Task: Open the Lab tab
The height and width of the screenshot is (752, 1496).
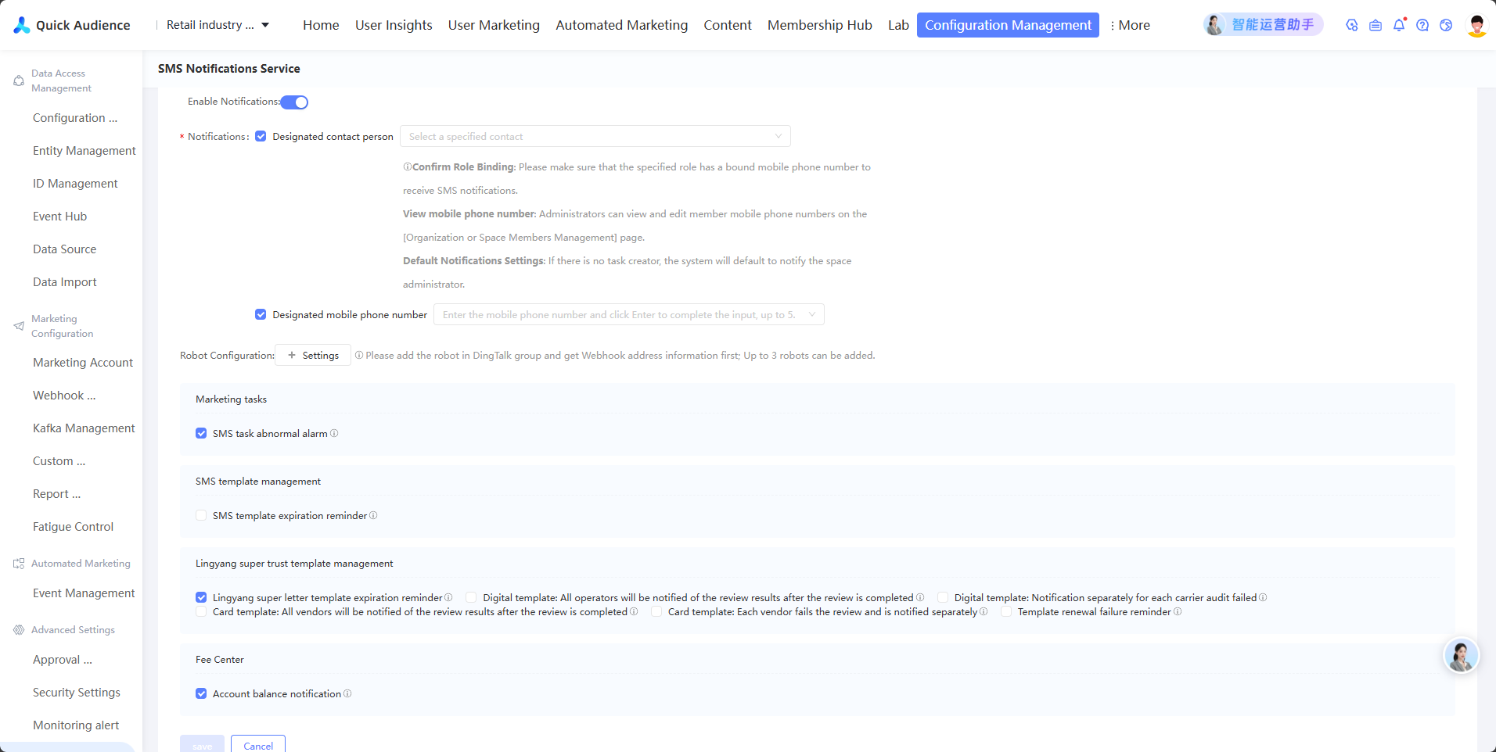Action: 898,25
